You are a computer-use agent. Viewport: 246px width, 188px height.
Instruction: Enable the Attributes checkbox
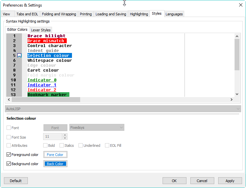click(9, 145)
